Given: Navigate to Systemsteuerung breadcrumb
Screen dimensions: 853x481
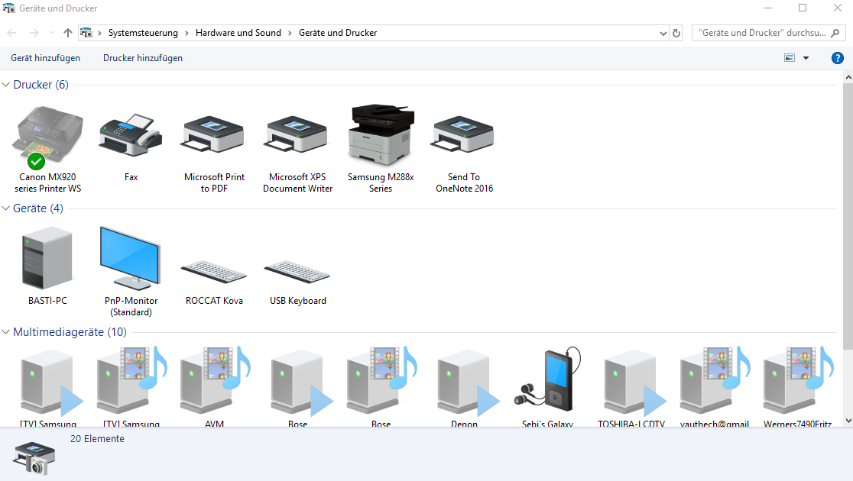Looking at the screenshot, I should [x=143, y=33].
